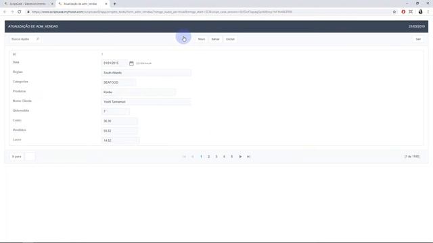Go to page 3 in pagination
433x243 pixels.
click(x=216, y=157)
